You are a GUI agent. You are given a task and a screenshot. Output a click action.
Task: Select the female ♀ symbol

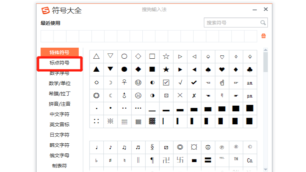(x=124, y=82)
